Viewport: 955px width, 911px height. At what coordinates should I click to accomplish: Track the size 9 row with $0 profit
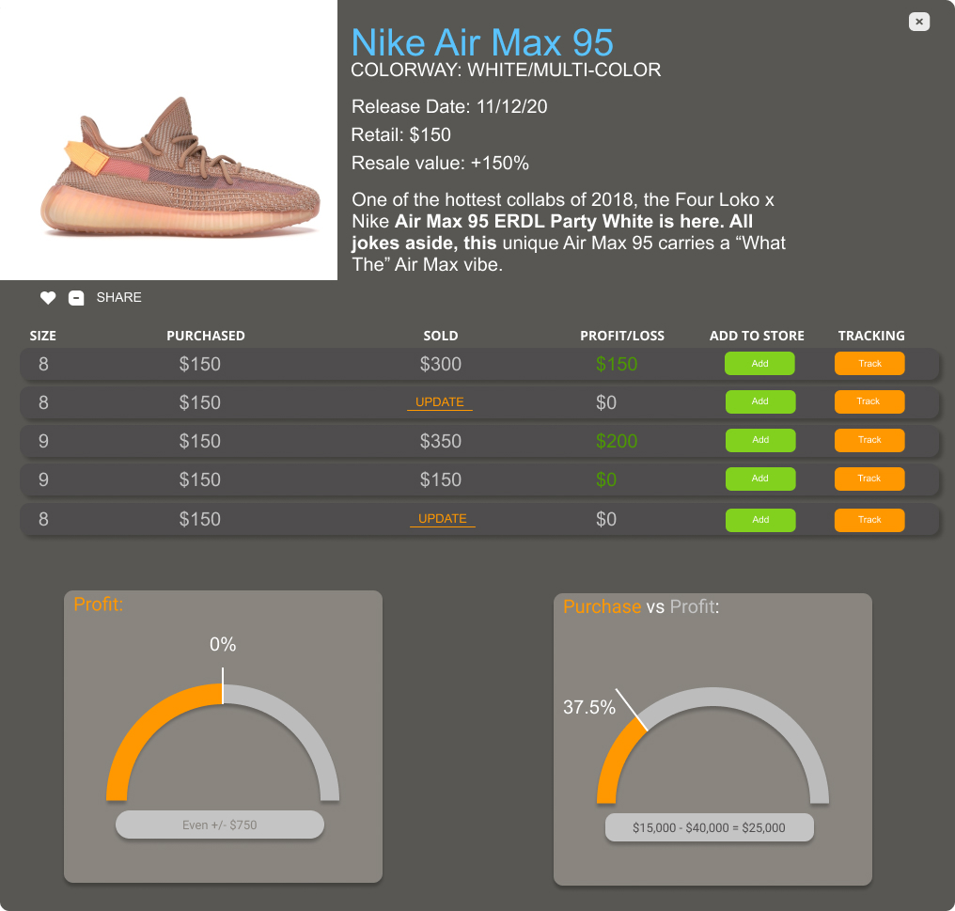869,479
